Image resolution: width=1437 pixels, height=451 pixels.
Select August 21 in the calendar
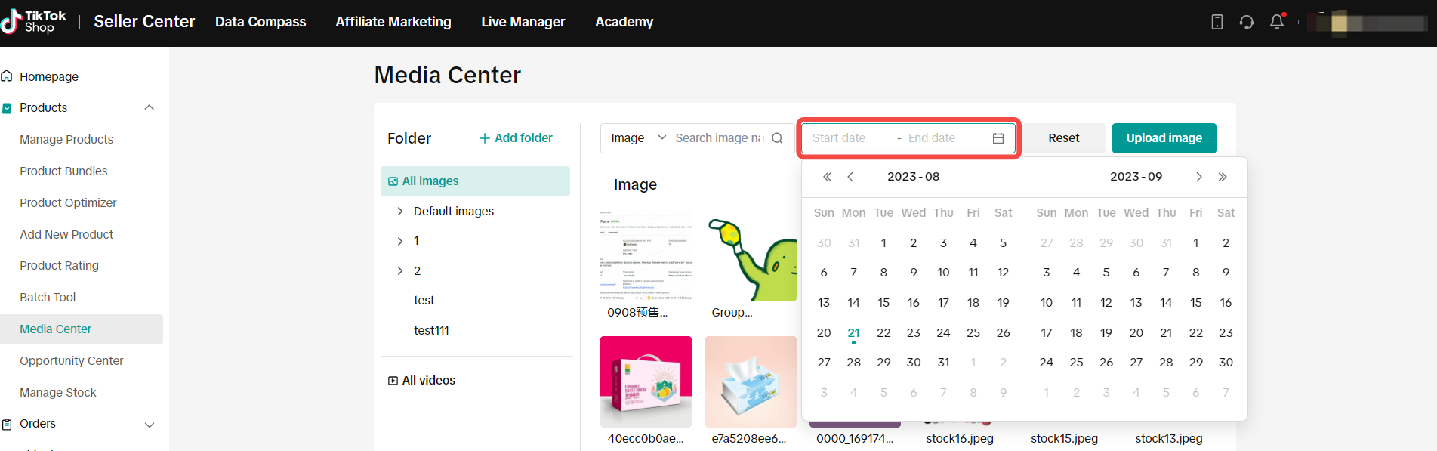pos(853,333)
